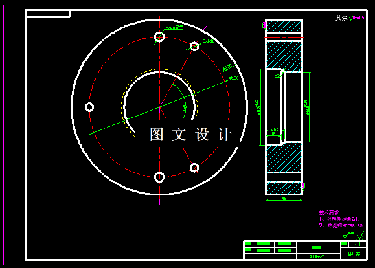Click the 技术要求 heading text
Screen dimensions: 375x268
(x=330, y=212)
